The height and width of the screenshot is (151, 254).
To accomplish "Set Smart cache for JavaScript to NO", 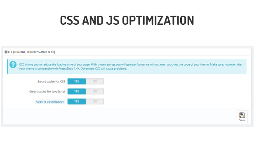I will (x=95, y=91).
